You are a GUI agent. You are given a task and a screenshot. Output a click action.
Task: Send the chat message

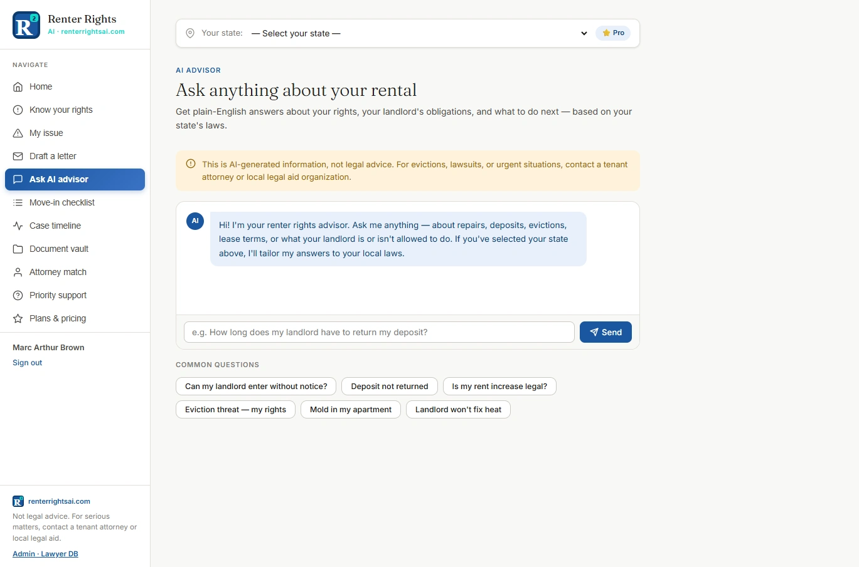pos(606,333)
